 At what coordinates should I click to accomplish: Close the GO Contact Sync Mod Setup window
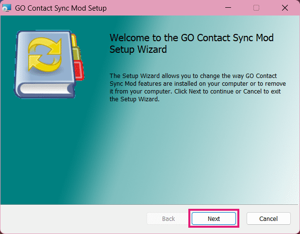click(x=284, y=8)
